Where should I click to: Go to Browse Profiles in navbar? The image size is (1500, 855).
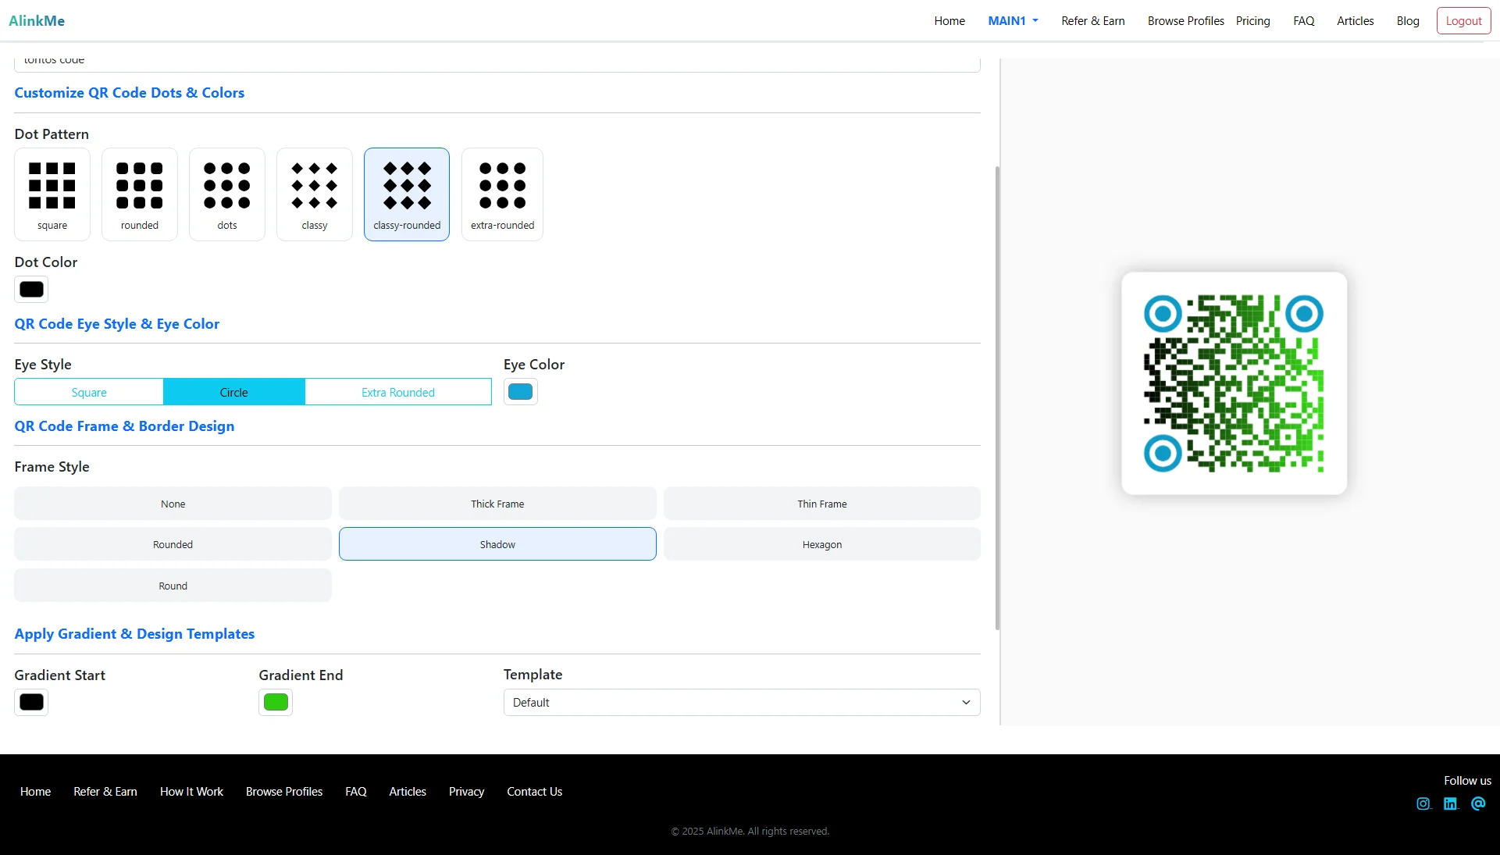[1185, 21]
